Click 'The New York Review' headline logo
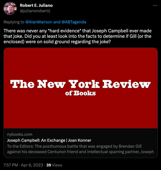 [x=80, y=84]
